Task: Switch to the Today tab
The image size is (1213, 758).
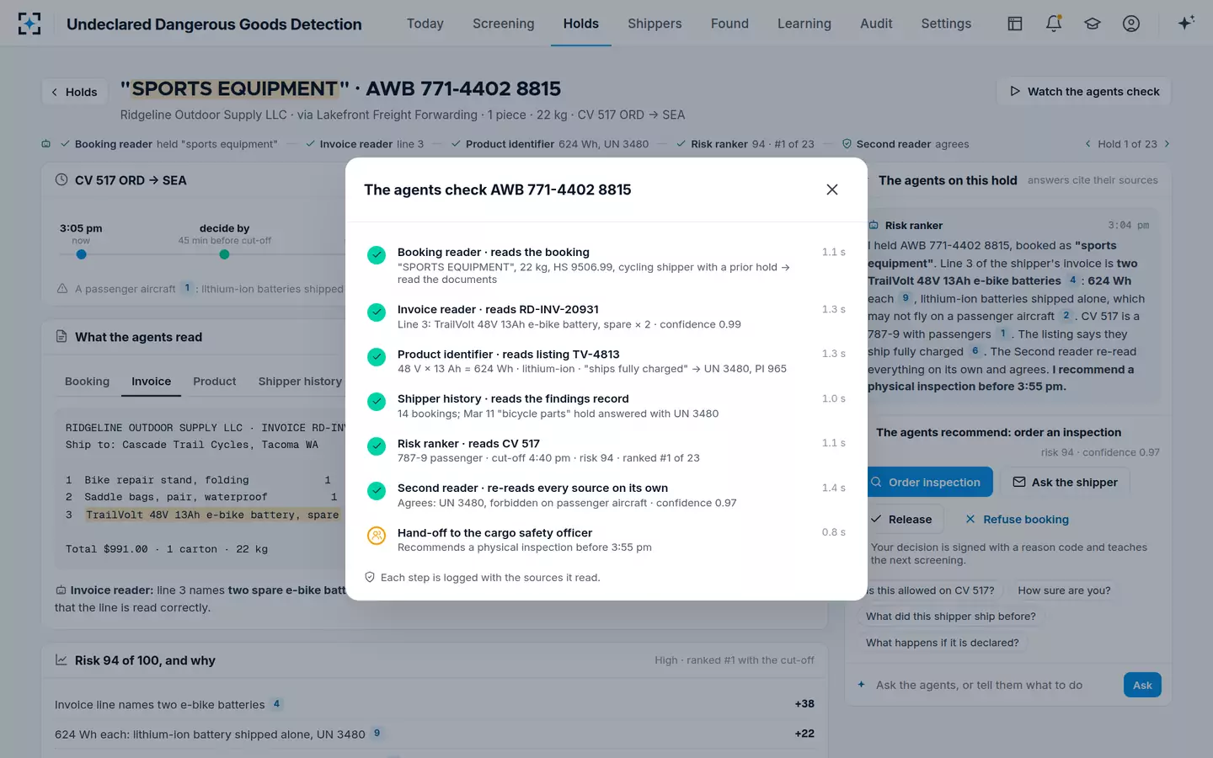Action: tap(425, 24)
